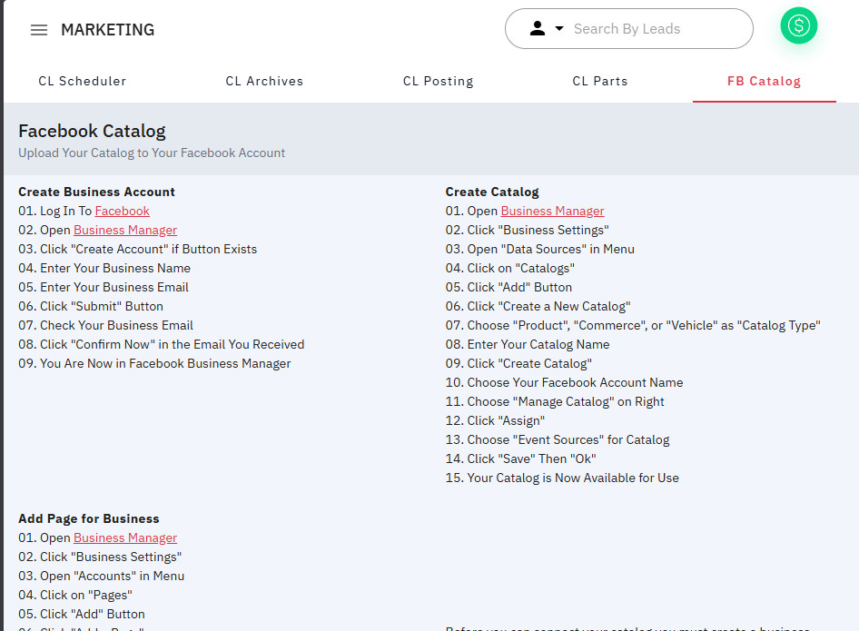Image resolution: width=859 pixels, height=631 pixels.
Task: Open the Facebook link in step 01
Action: coord(123,211)
